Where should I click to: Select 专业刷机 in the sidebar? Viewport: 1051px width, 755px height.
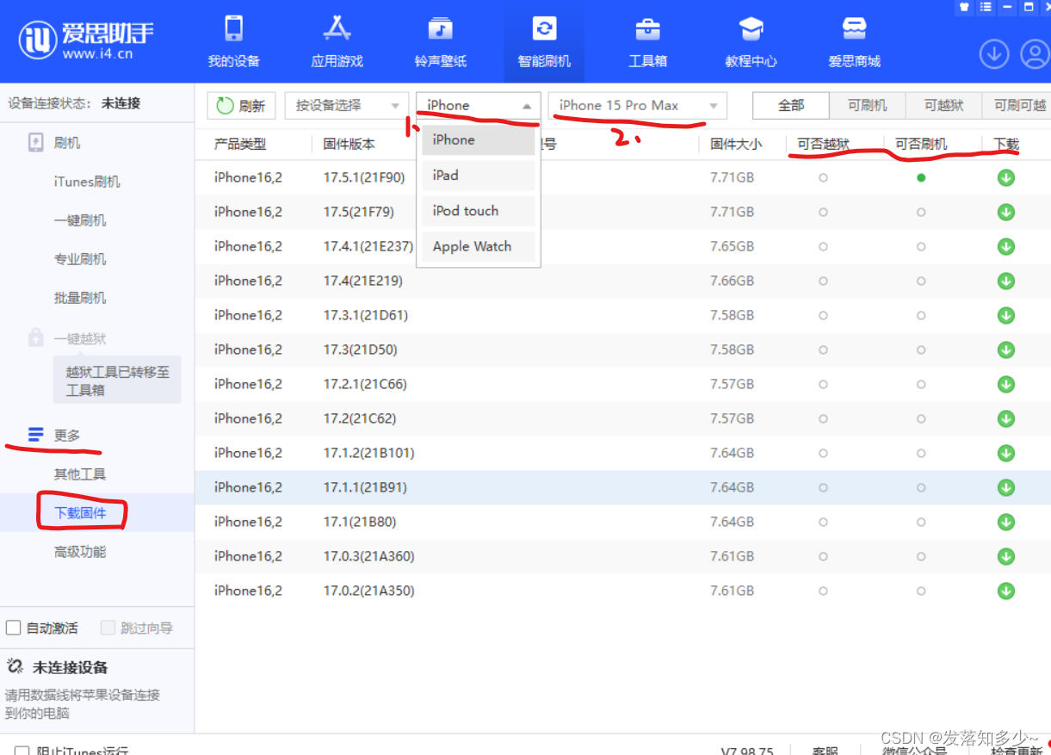point(80,259)
